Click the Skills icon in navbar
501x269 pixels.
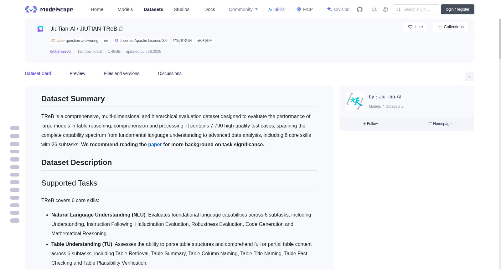(270, 9)
